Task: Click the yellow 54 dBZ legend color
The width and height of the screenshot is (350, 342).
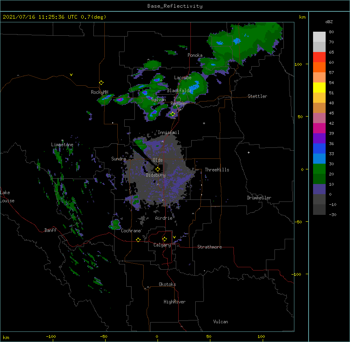Action: coord(319,87)
